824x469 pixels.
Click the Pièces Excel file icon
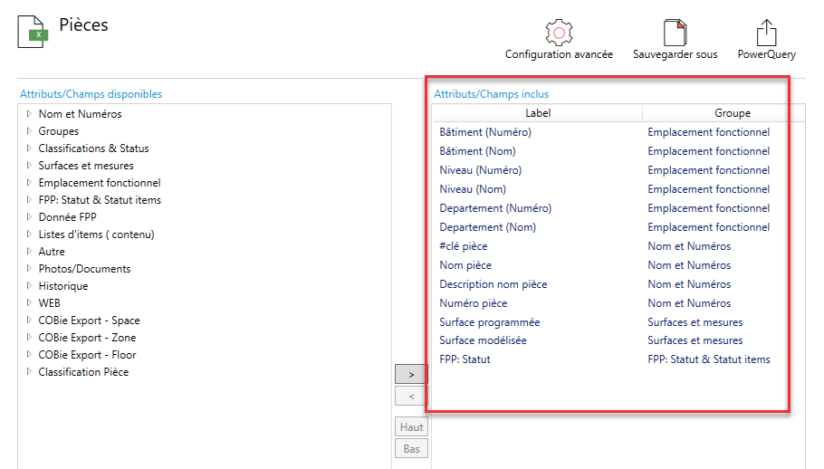click(34, 31)
